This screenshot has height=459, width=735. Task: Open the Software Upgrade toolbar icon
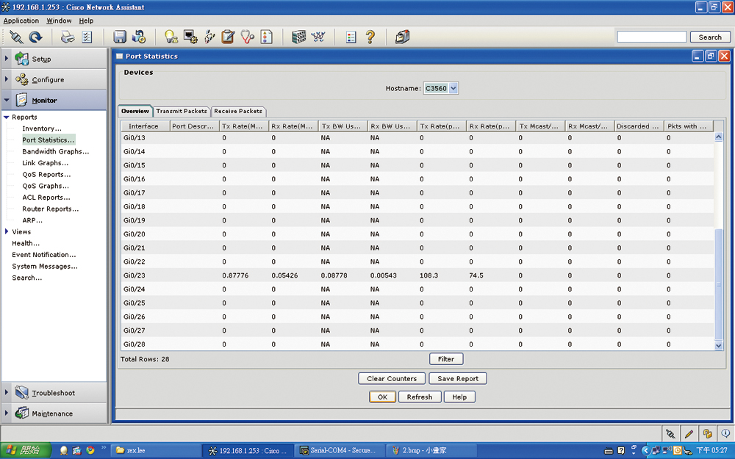tap(139, 37)
